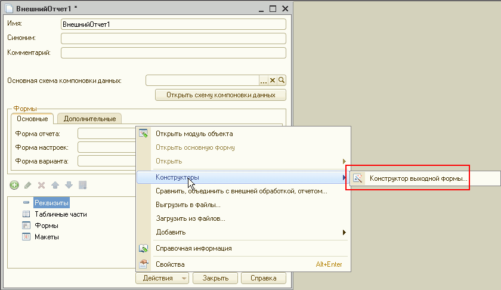Click the output form constructor wand icon

[358, 178]
